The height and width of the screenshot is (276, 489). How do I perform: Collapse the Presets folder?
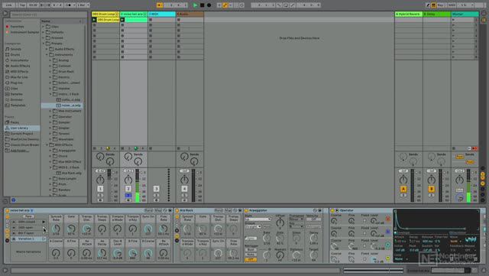pyautogui.click(x=44, y=44)
